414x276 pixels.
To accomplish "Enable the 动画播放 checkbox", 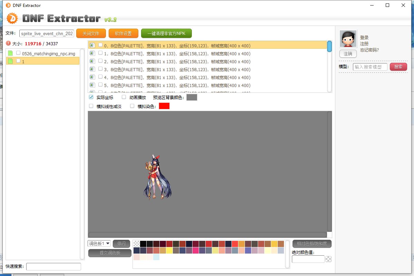I will [124, 97].
